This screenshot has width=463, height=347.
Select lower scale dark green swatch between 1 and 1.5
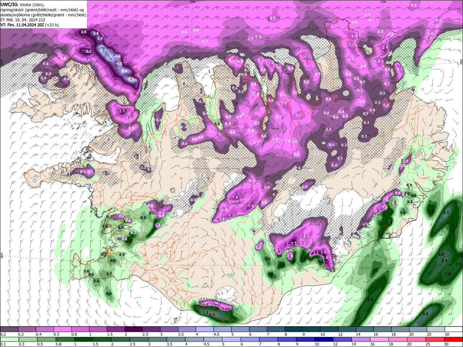click(x=84, y=339)
